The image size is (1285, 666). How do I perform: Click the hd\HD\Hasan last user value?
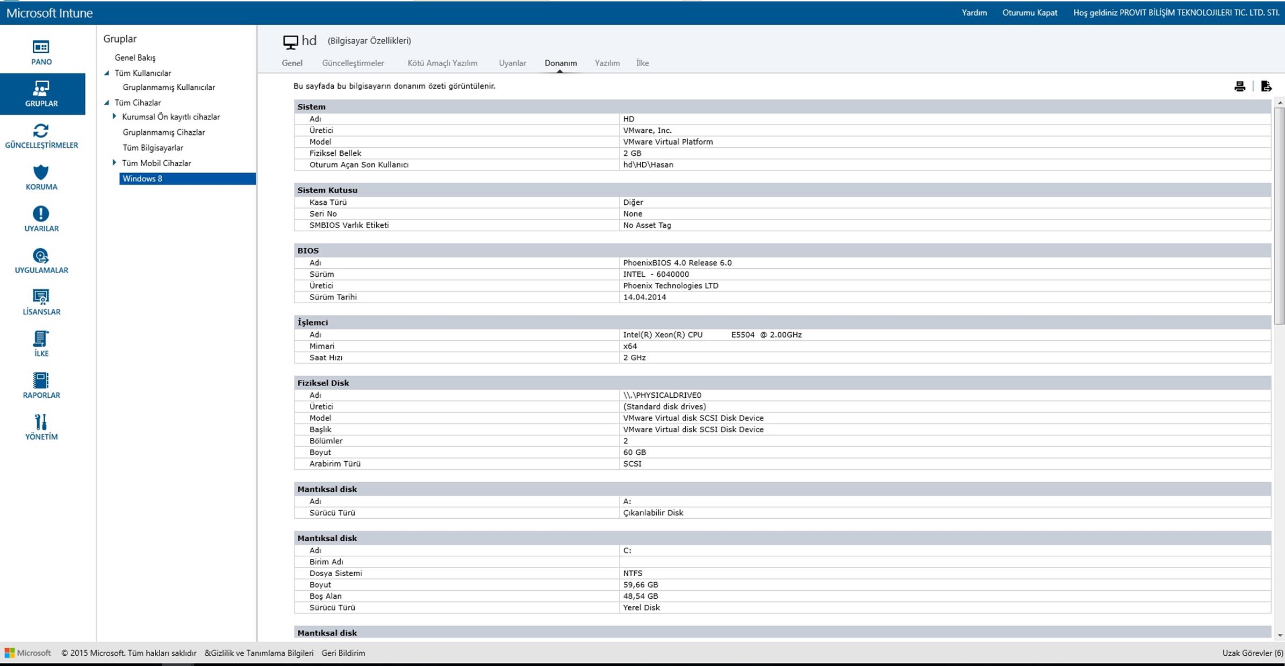648,165
